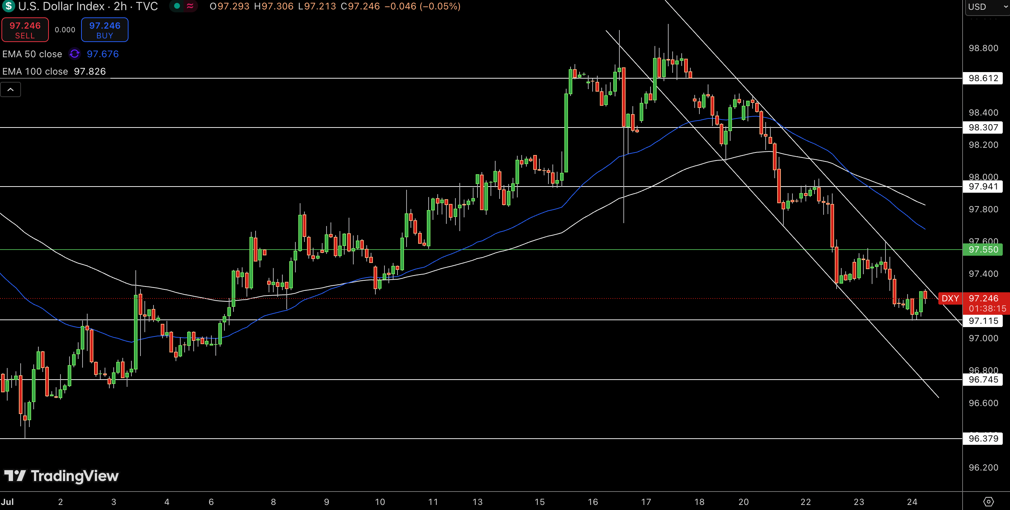Collapse the indicator legend chevron
The width and height of the screenshot is (1010, 510).
click(x=10, y=90)
